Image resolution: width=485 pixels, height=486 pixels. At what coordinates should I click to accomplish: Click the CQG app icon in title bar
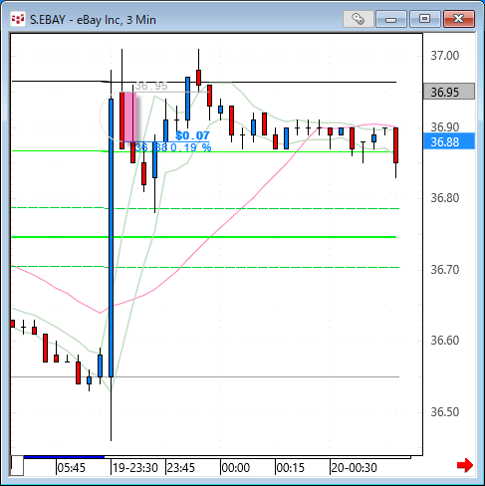coord(17,19)
